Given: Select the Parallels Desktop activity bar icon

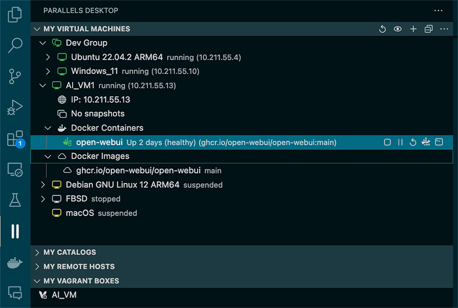Looking at the screenshot, I should pos(15,231).
